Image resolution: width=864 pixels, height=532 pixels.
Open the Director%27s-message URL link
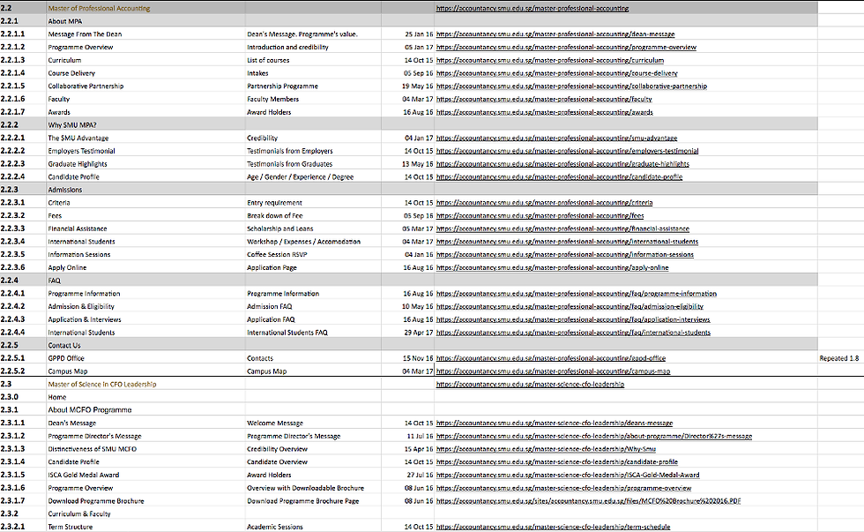click(x=594, y=436)
